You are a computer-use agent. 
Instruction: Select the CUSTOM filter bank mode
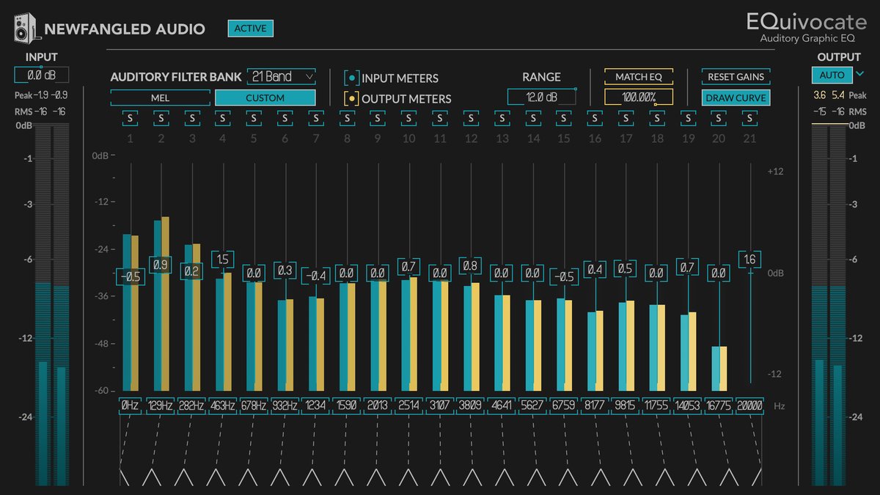tap(265, 98)
